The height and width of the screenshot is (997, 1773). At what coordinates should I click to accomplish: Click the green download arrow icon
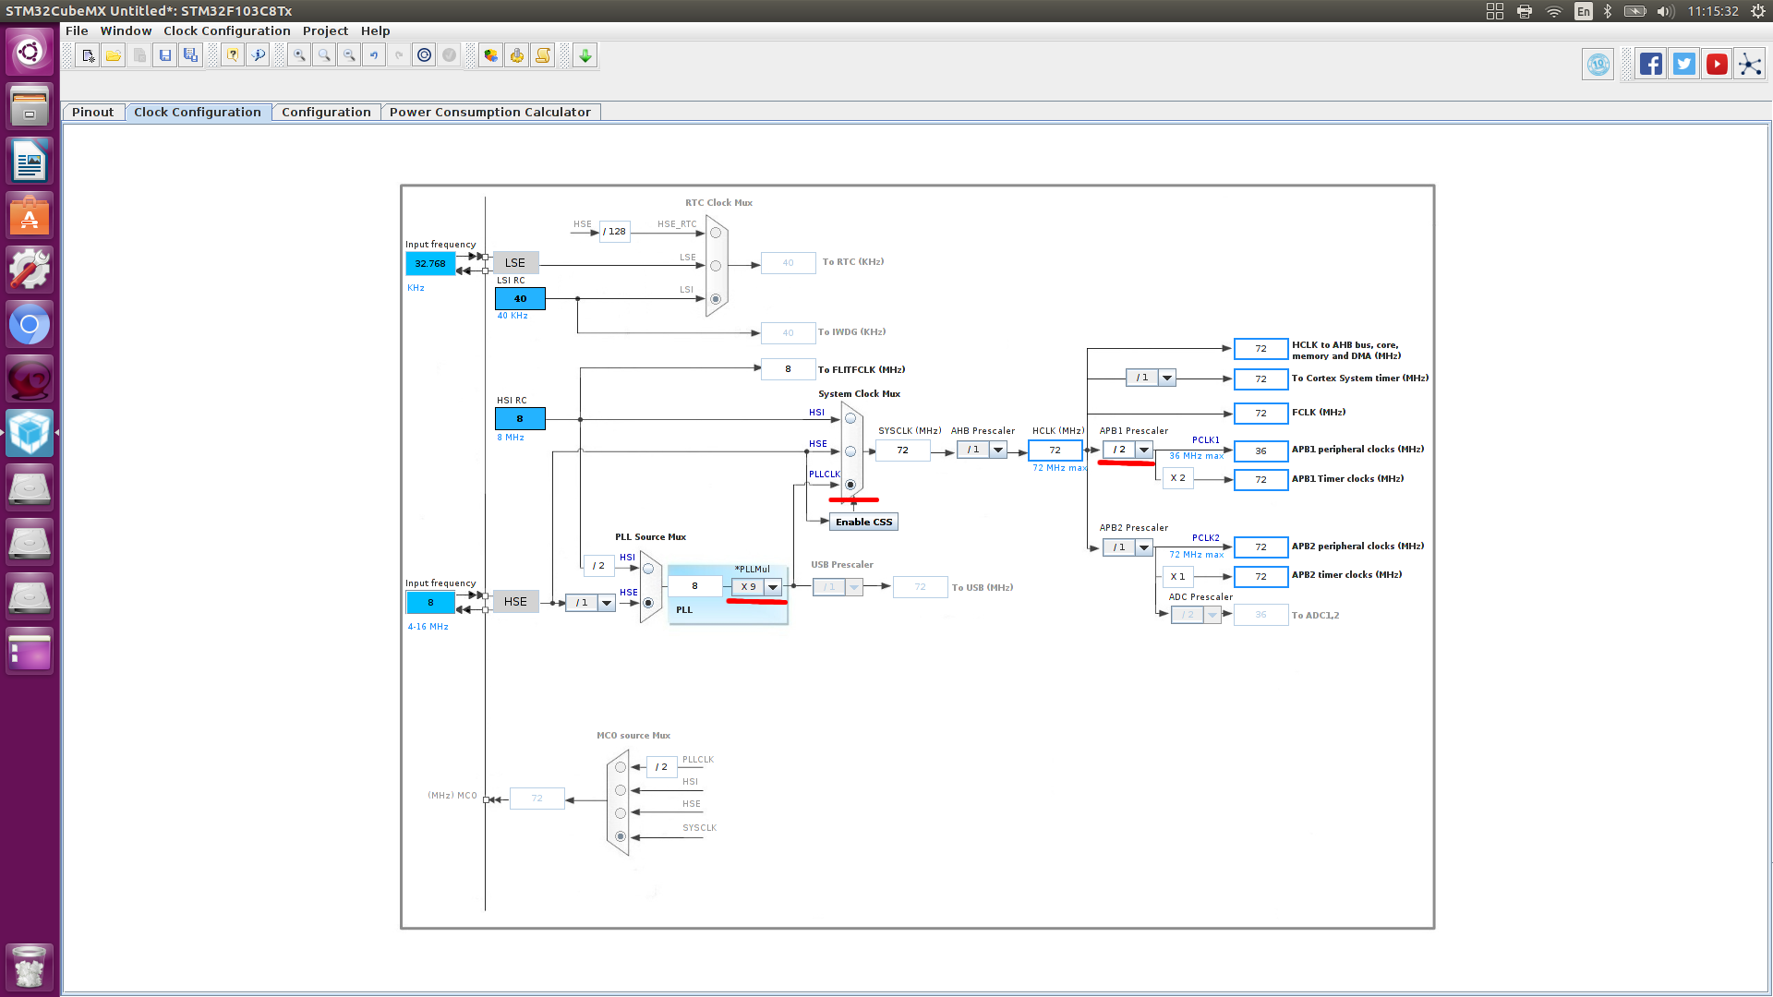pos(585,56)
